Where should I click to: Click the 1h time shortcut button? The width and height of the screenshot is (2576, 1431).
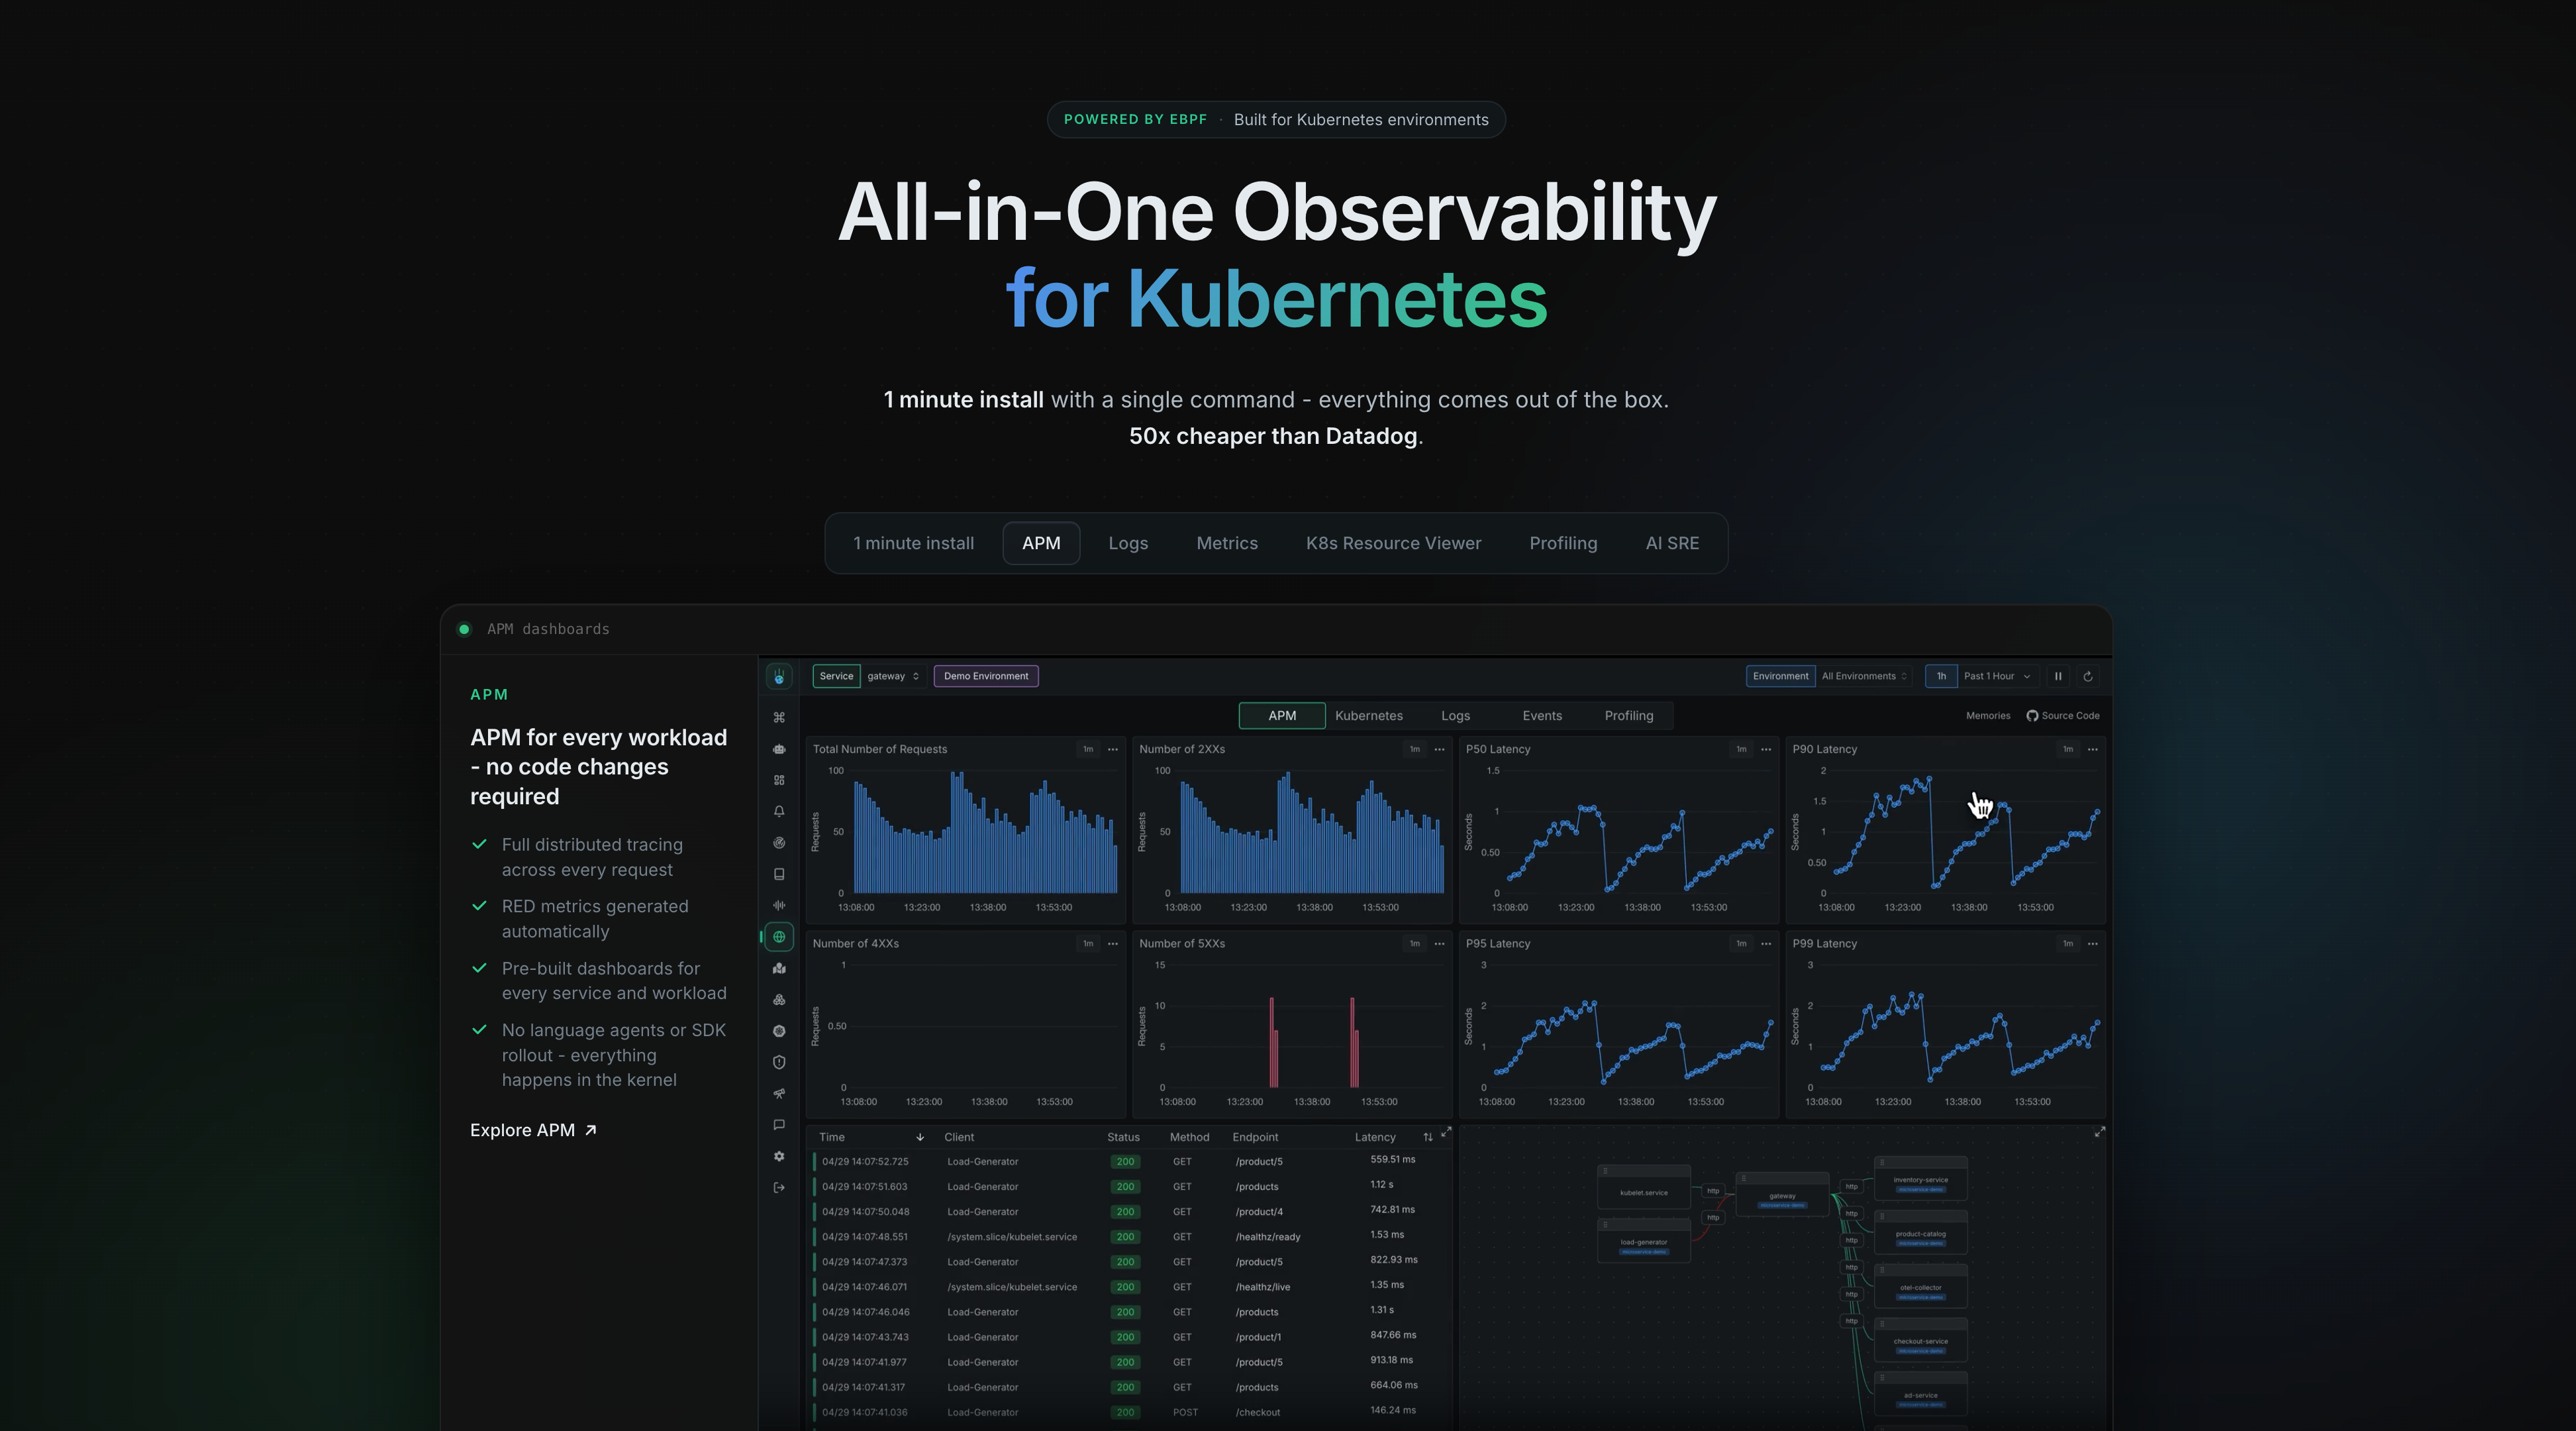pos(1941,676)
